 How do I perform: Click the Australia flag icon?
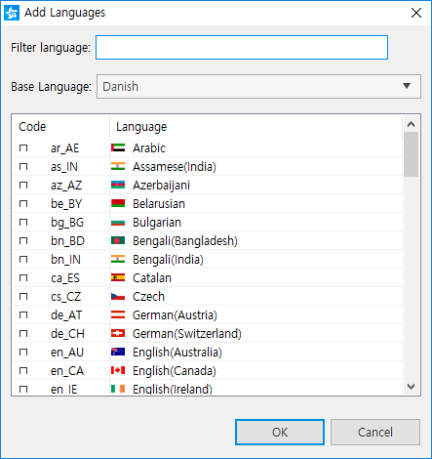[x=118, y=352]
